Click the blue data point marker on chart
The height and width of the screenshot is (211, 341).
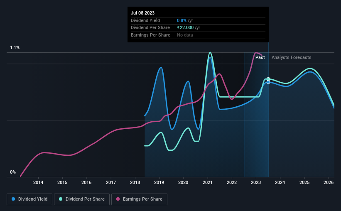(268, 82)
